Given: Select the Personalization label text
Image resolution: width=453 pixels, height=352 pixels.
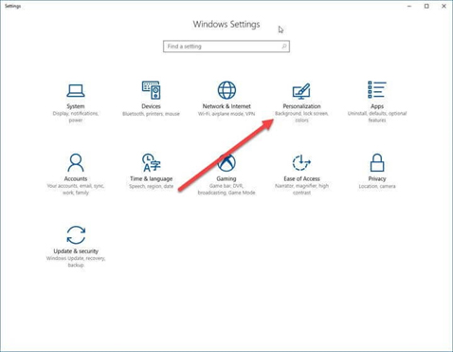Looking at the screenshot, I should [301, 106].
